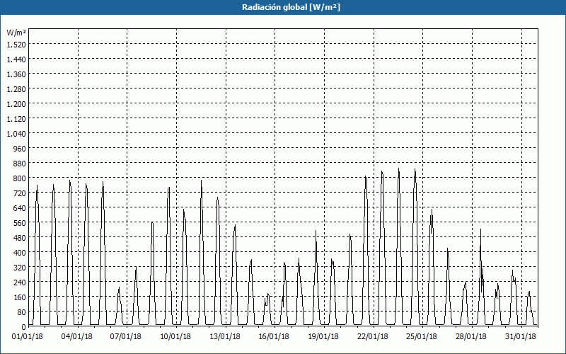Select the 800 y-axis value
The image size is (566, 354).
click(20, 178)
